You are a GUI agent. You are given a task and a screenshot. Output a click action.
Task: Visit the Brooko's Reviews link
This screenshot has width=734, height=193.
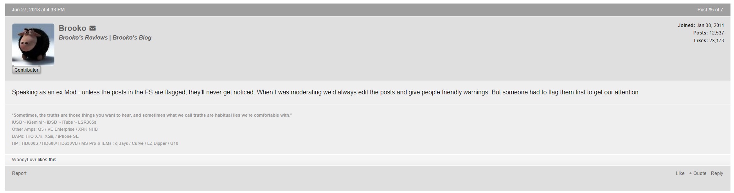(x=83, y=38)
